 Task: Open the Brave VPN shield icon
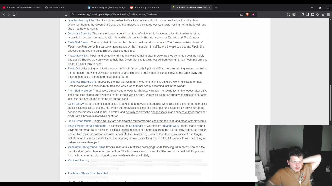(323, 14)
